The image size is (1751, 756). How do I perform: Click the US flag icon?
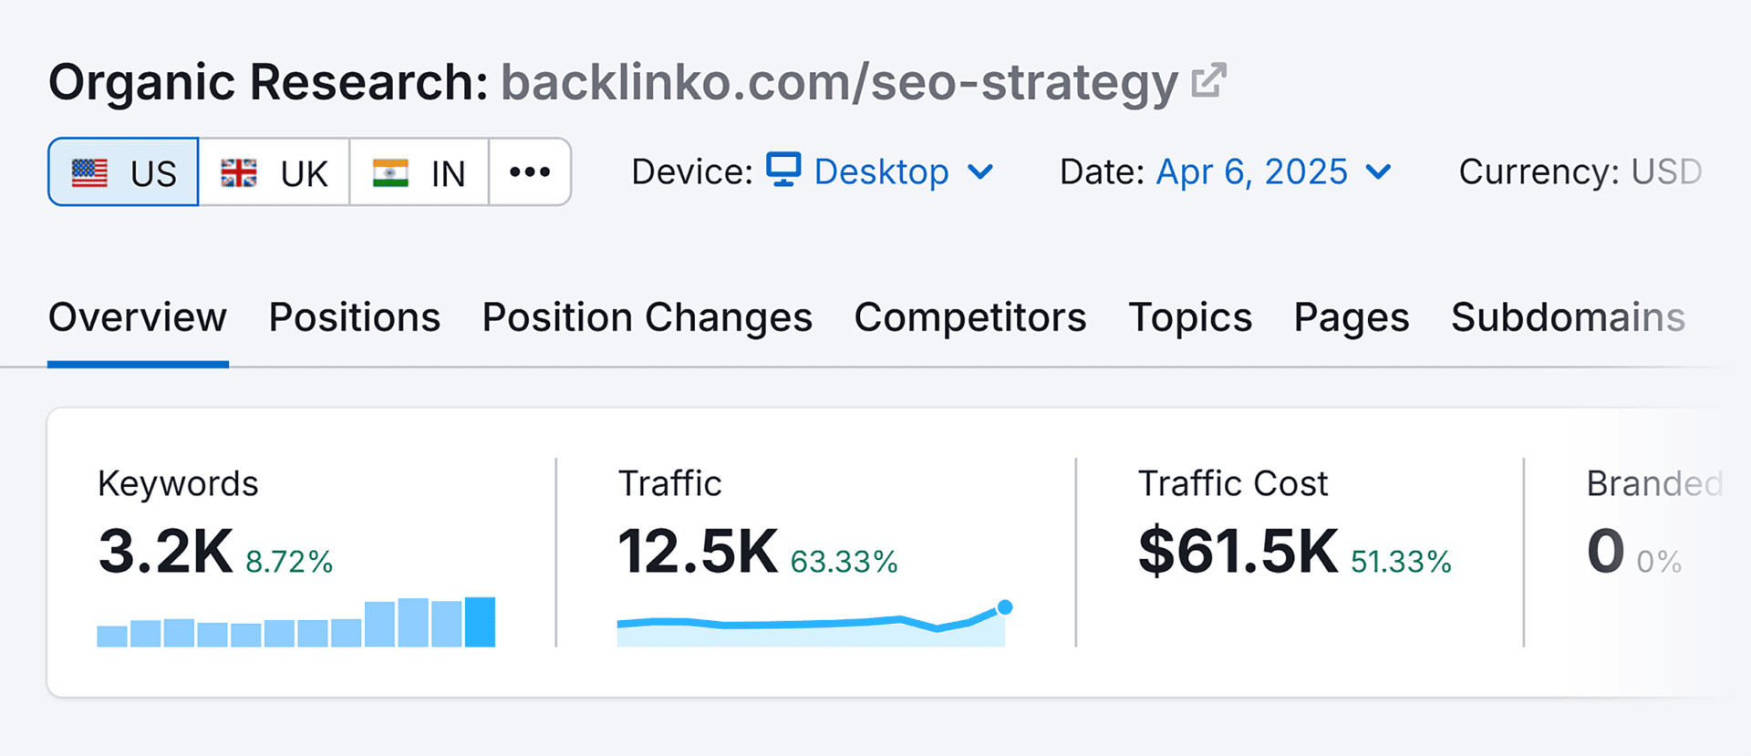pos(89,172)
